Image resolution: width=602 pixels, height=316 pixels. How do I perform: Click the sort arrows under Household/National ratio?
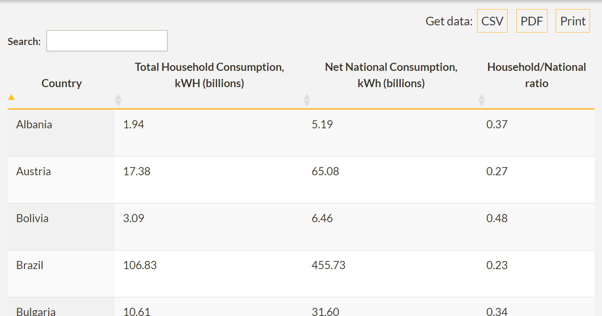coord(482,100)
